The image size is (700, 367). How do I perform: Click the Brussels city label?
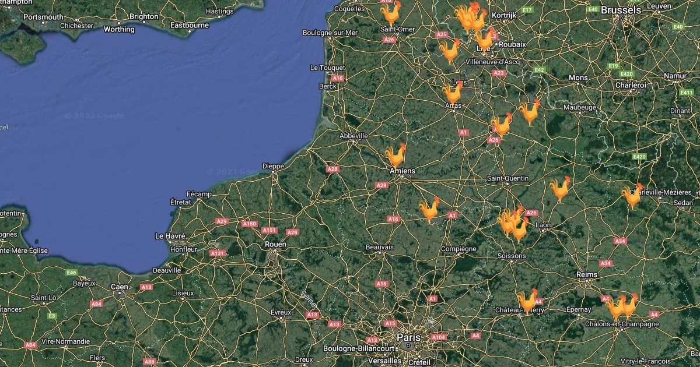[x=621, y=10]
